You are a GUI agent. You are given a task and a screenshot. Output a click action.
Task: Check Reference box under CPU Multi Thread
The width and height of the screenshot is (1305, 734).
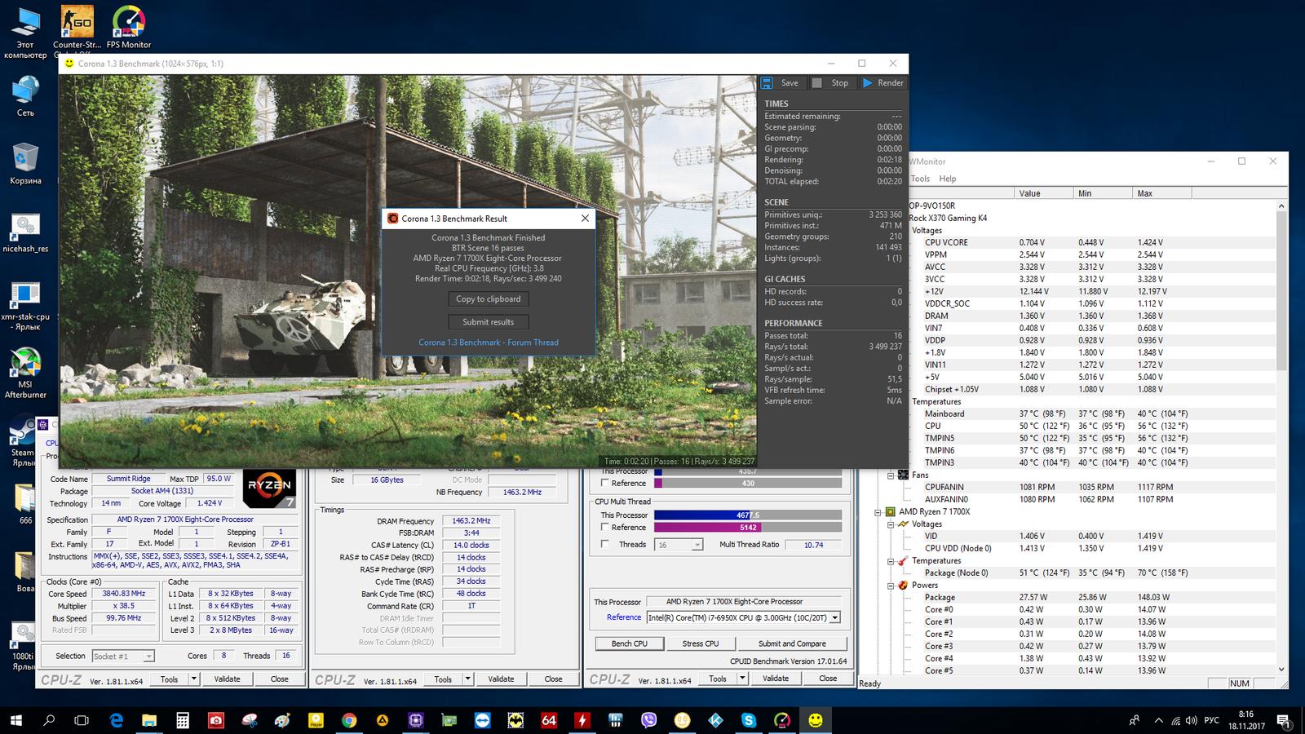click(605, 528)
